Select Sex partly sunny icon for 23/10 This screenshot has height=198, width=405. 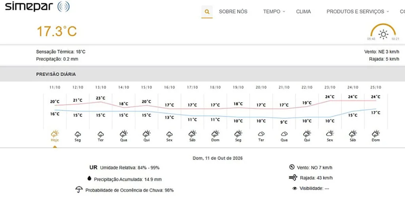(x=330, y=133)
